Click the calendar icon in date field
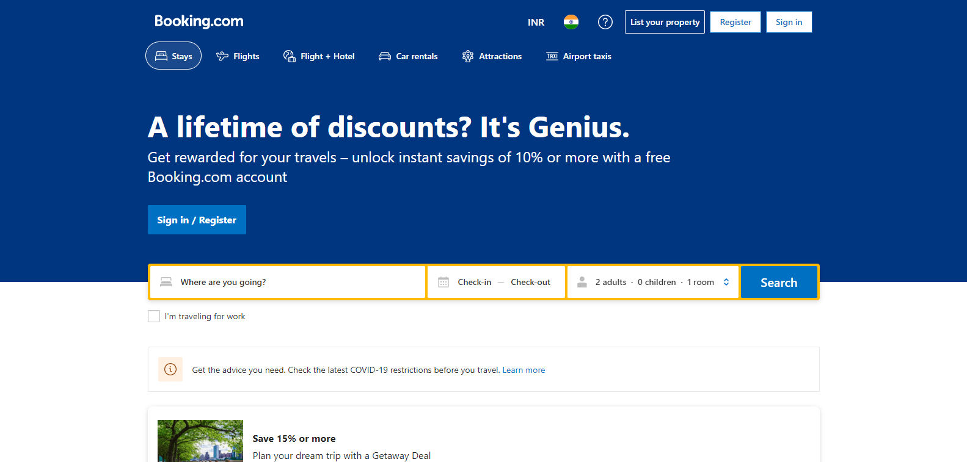 tap(443, 282)
